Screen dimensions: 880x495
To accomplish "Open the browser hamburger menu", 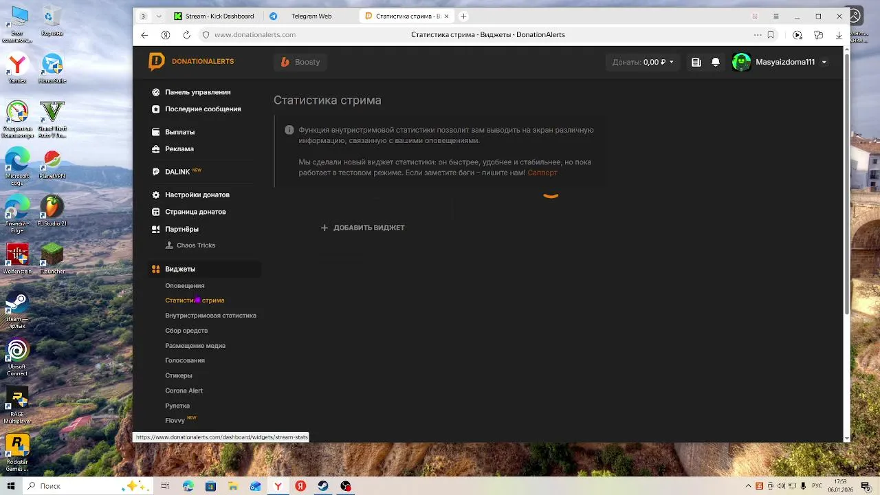I will [x=775, y=16].
